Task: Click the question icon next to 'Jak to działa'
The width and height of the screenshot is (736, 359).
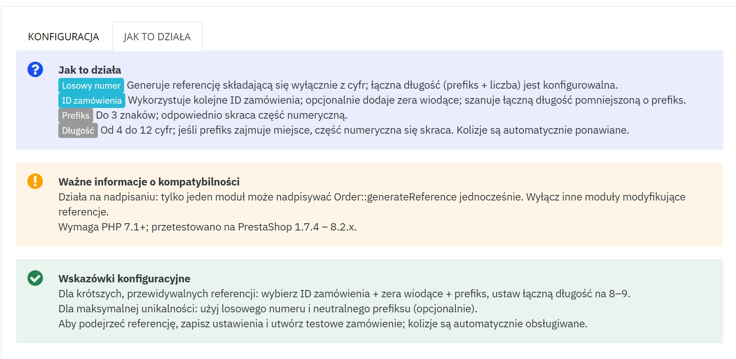Action: pyautogui.click(x=35, y=70)
